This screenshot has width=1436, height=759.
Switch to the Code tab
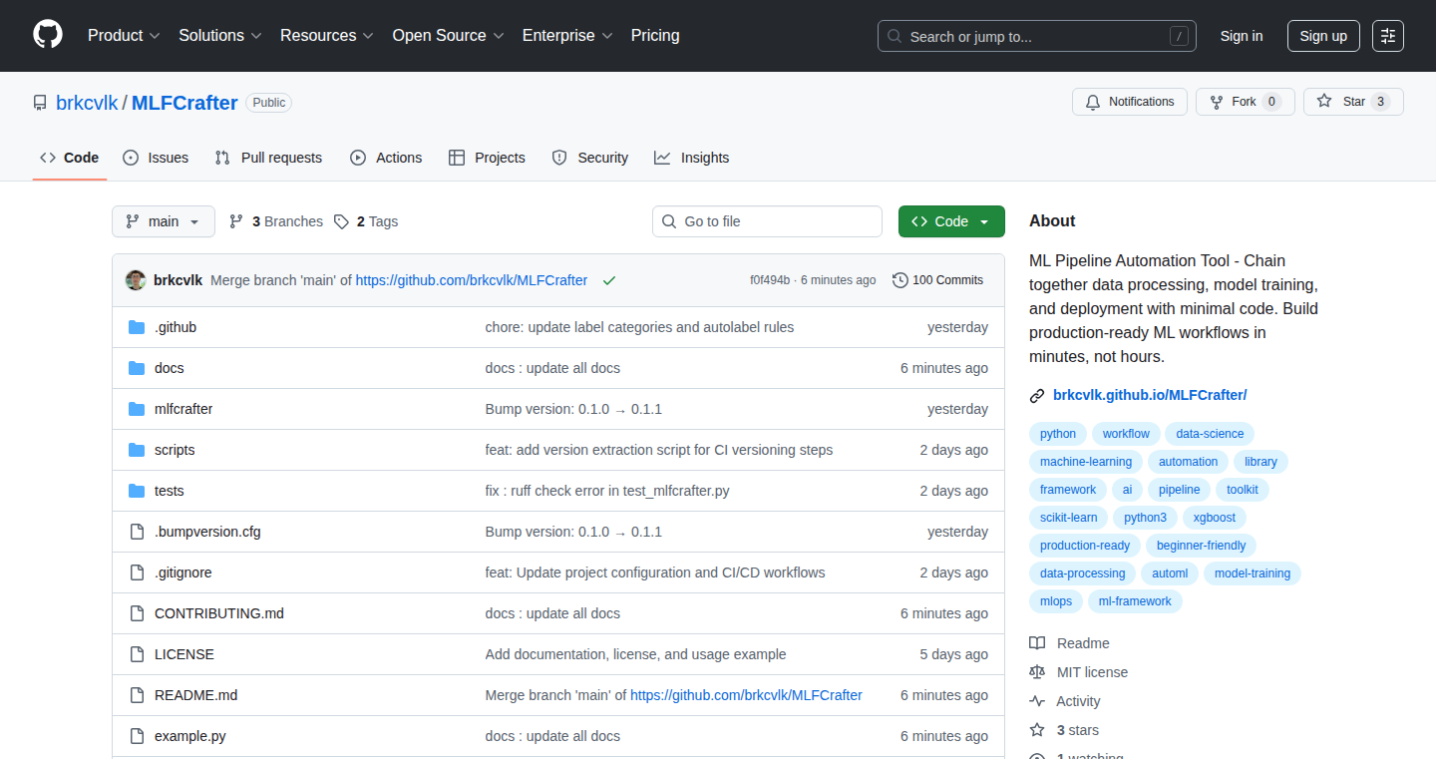pos(70,158)
